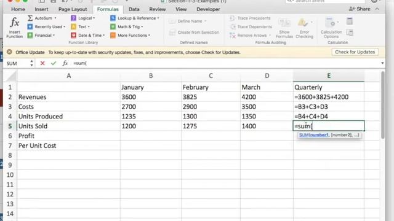Click the SUM function tooltip link
The image size is (394, 221).
tap(314, 135)
